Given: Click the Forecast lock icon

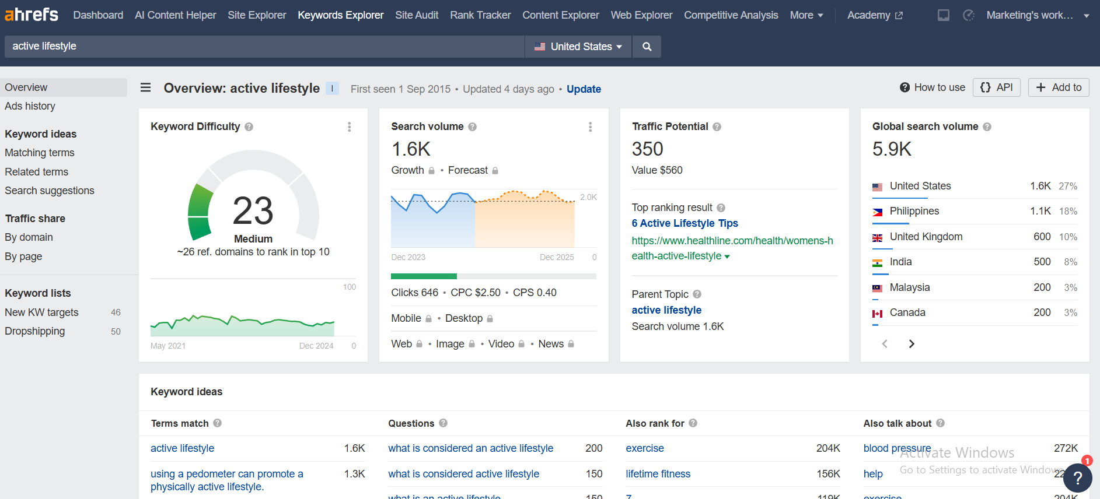Looking at the screenshot, I should 495,171.
